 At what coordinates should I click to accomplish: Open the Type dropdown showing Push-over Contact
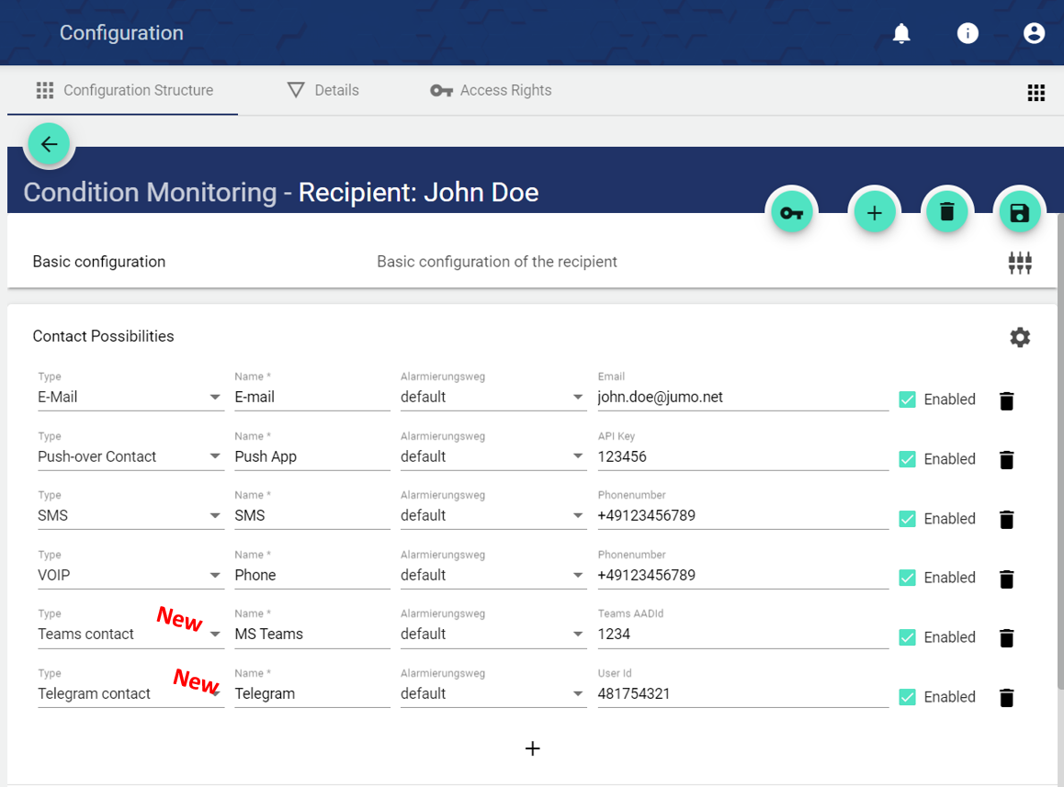[130, 456]
